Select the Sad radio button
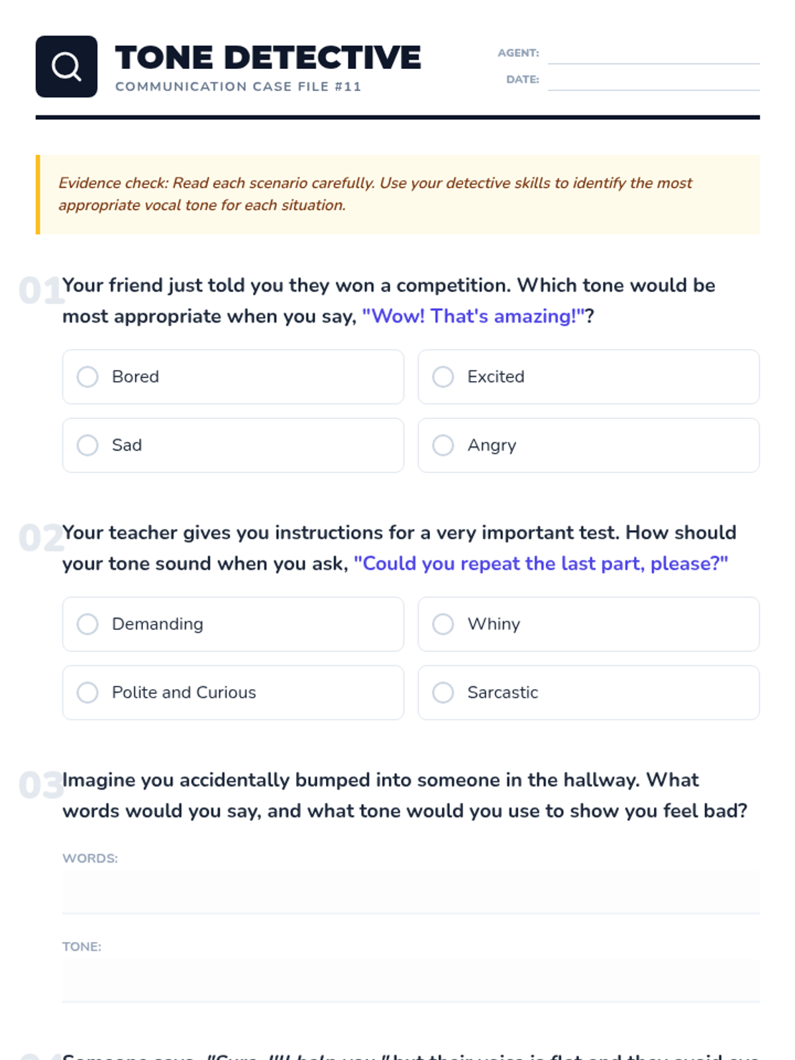The width and height of the screenshot is (795, 1060). [87, 445]
